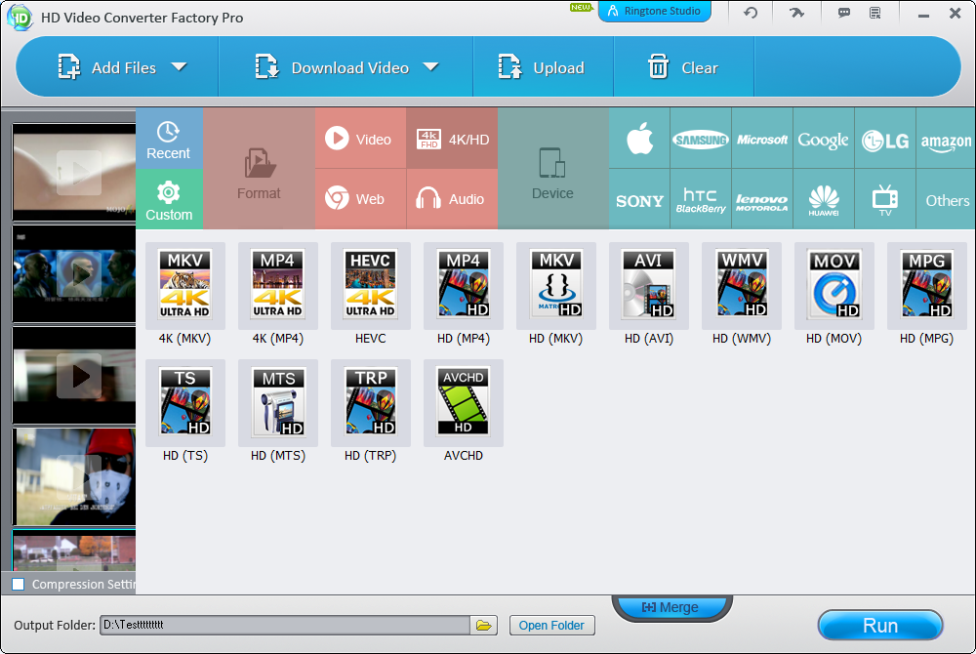Select the HD (TS) format icon
This screenshot has width=976, height=654.
pyautogui.click(x=184, y=402)
